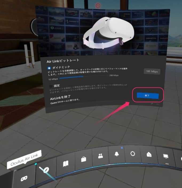
Task: Go to the Home house icon
Action: 149,154
